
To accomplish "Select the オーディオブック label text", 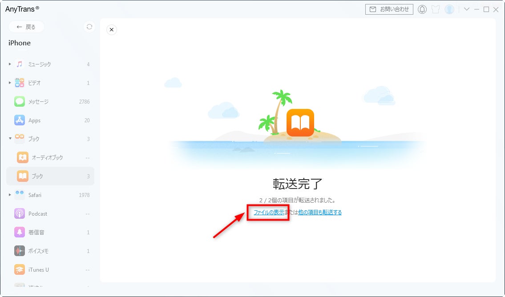I will [47, 158].
